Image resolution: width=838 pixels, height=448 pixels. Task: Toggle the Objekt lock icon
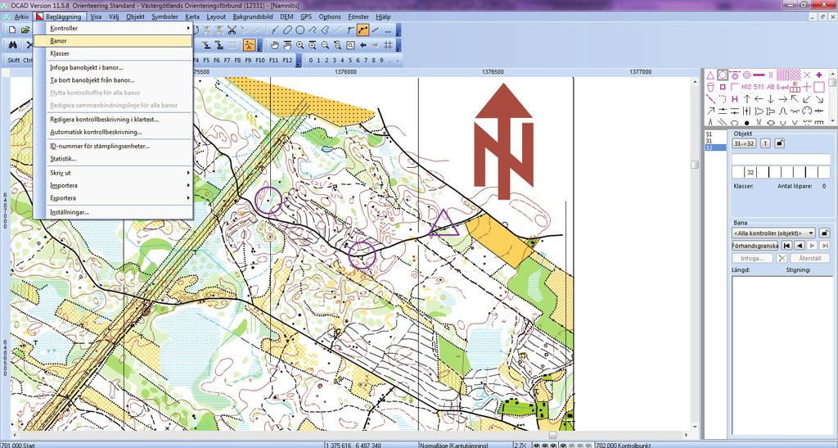(779, 143)
